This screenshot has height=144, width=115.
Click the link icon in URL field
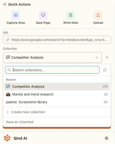(8, 40)
